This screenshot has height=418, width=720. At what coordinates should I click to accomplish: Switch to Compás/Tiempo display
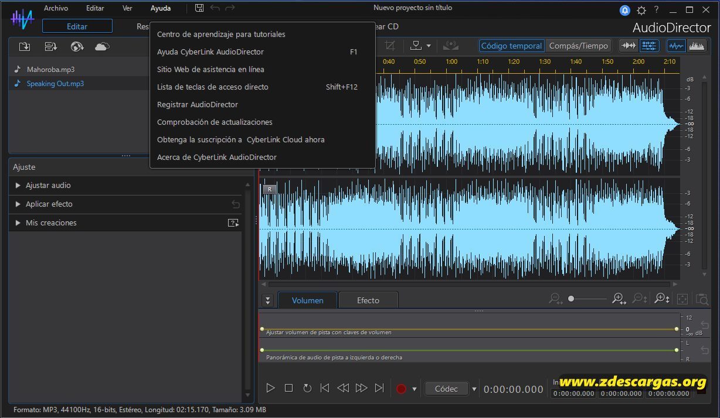pyautogui.click(x=579, y=46)
